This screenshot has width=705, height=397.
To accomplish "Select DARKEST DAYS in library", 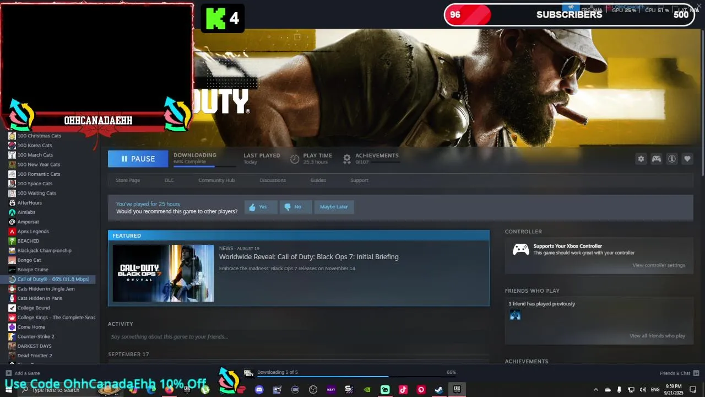I will 34,346.
